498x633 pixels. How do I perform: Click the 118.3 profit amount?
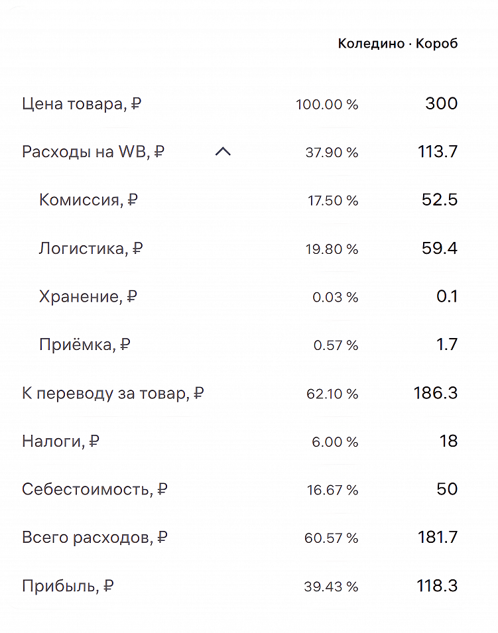point(434,586)
